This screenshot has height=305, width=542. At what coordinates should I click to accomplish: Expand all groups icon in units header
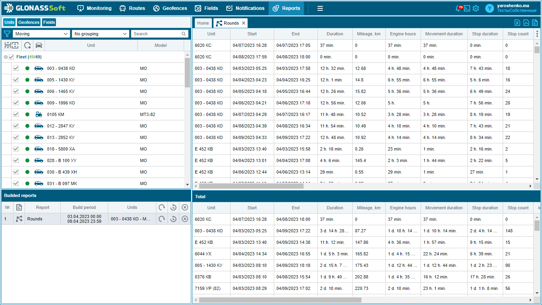tap(15, 45)
